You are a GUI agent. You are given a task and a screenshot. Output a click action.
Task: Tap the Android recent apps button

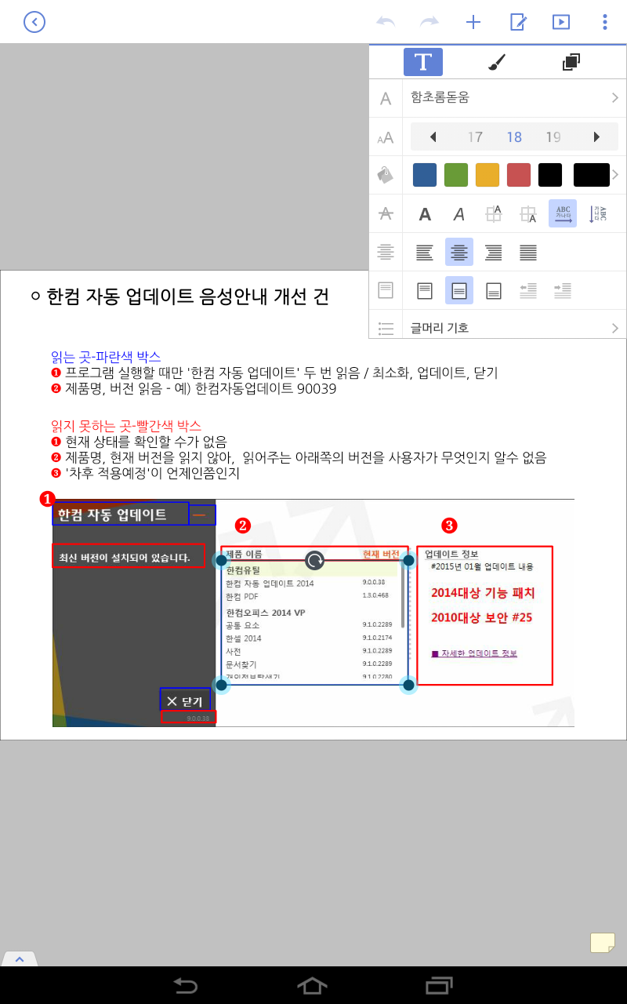[x=440, y=985]
